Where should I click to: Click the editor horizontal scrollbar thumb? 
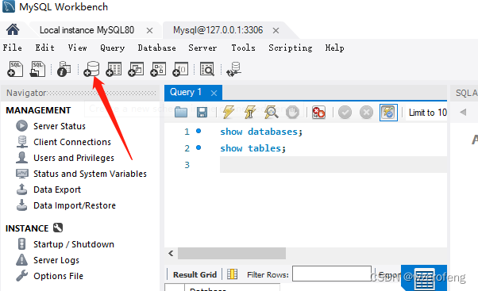click(x=232, y=253)
